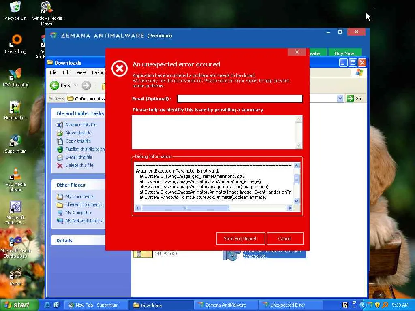
Task: Click the debug info vertical scrollbar thumb
Action: pos(296,179)
